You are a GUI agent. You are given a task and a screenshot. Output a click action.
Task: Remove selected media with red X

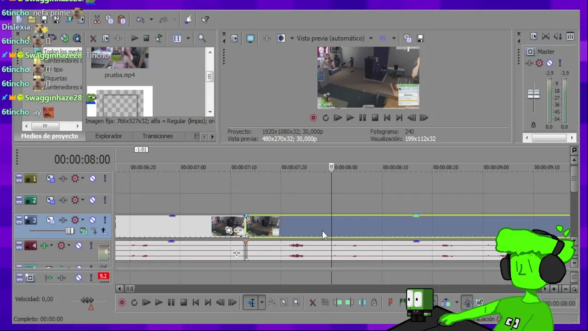click(93, 39)
